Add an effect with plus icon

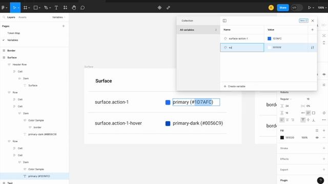coord(324,159)
